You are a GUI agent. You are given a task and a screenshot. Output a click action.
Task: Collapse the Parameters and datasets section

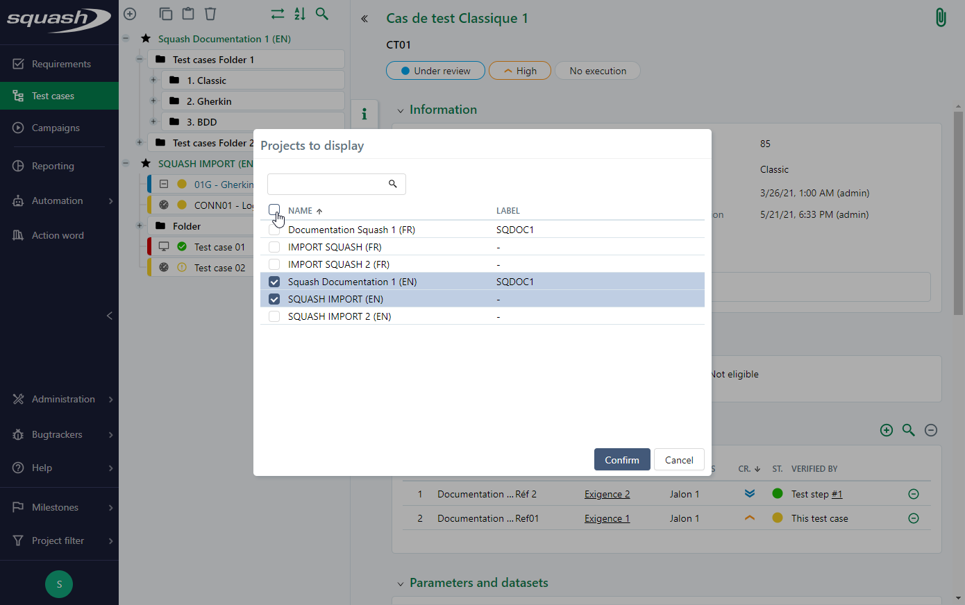pos(401,583)
